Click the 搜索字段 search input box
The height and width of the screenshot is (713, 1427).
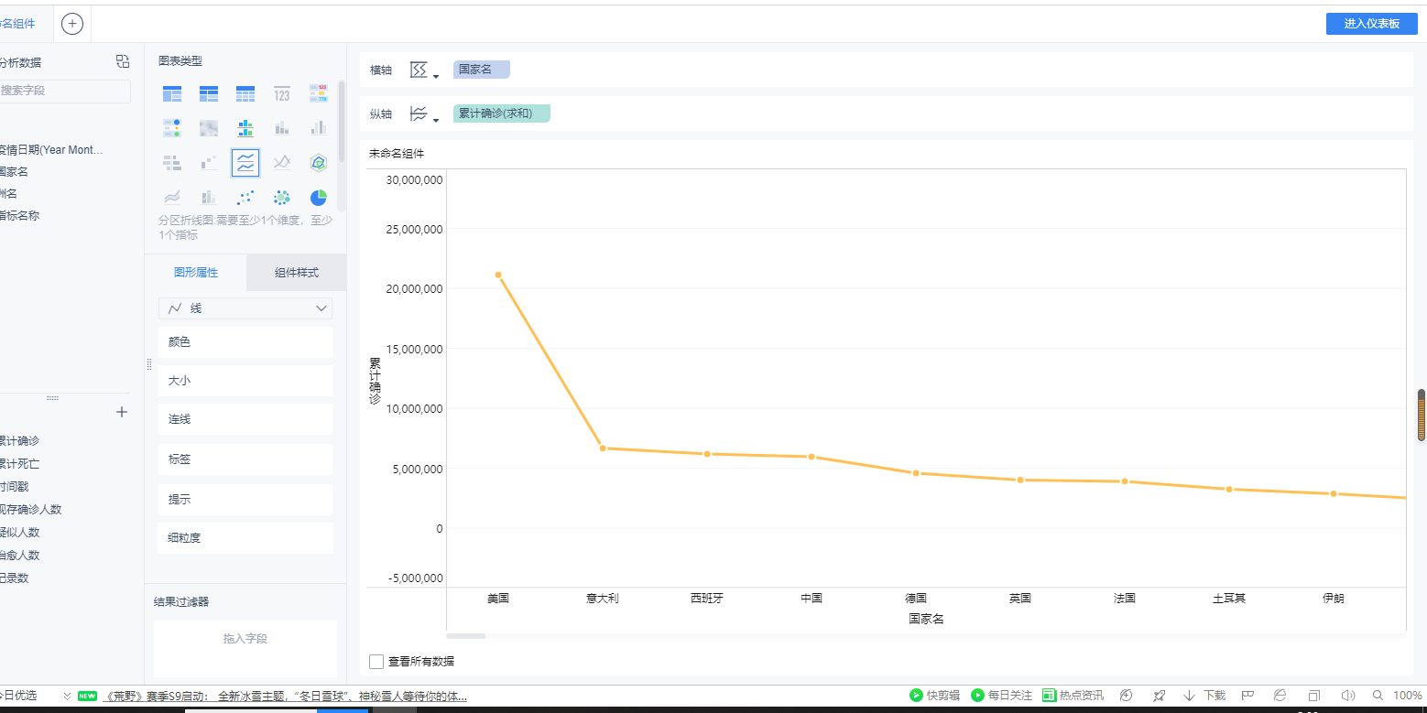click(x=64, y=91)
